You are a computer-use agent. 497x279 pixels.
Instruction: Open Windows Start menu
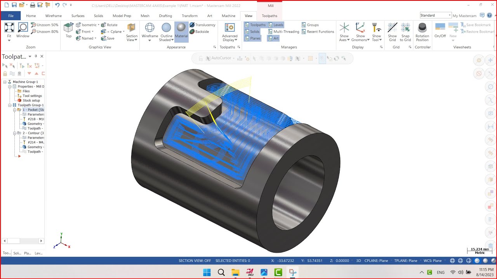[x=207, y=272]
